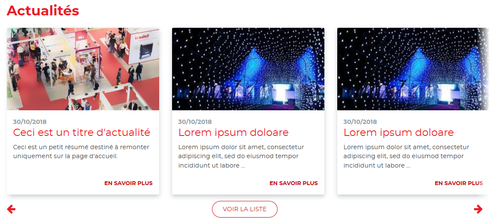
Task: Open the "Ceci est un titre d'actualité" headline
Action: click(82, 133)
